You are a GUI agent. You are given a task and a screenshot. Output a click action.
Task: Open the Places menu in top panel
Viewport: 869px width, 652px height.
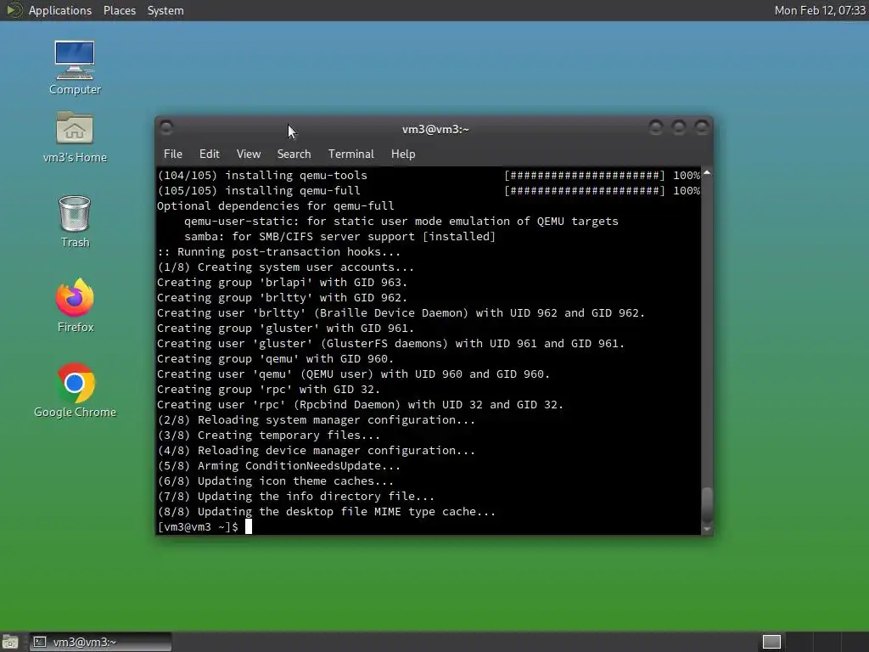click(120, 10)
